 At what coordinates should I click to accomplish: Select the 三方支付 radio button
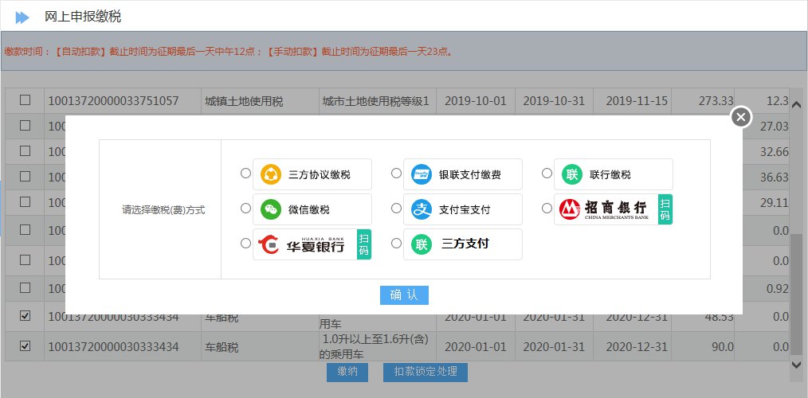coord(396,244)
